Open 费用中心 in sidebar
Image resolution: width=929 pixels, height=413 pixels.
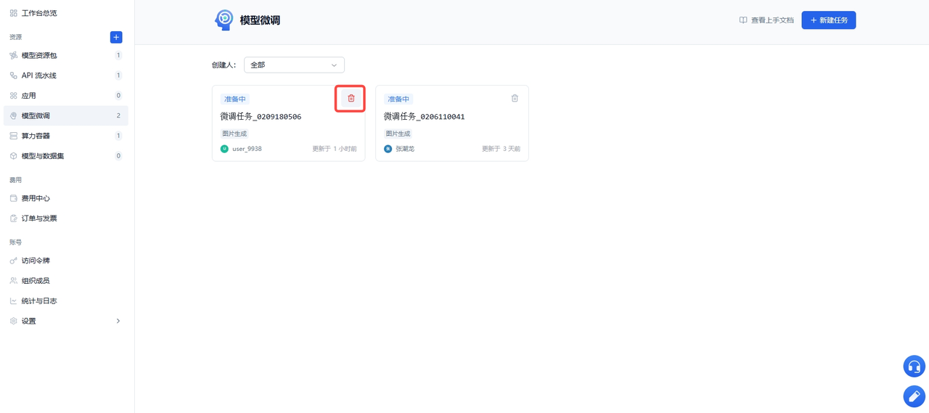click(x=66, y=198)
